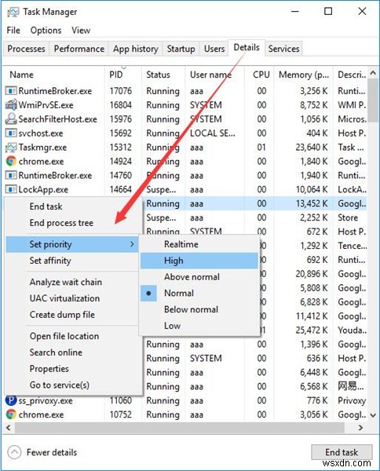Select the '23,640 K' memory cell
380x471 pixels.
click(312, 148)
